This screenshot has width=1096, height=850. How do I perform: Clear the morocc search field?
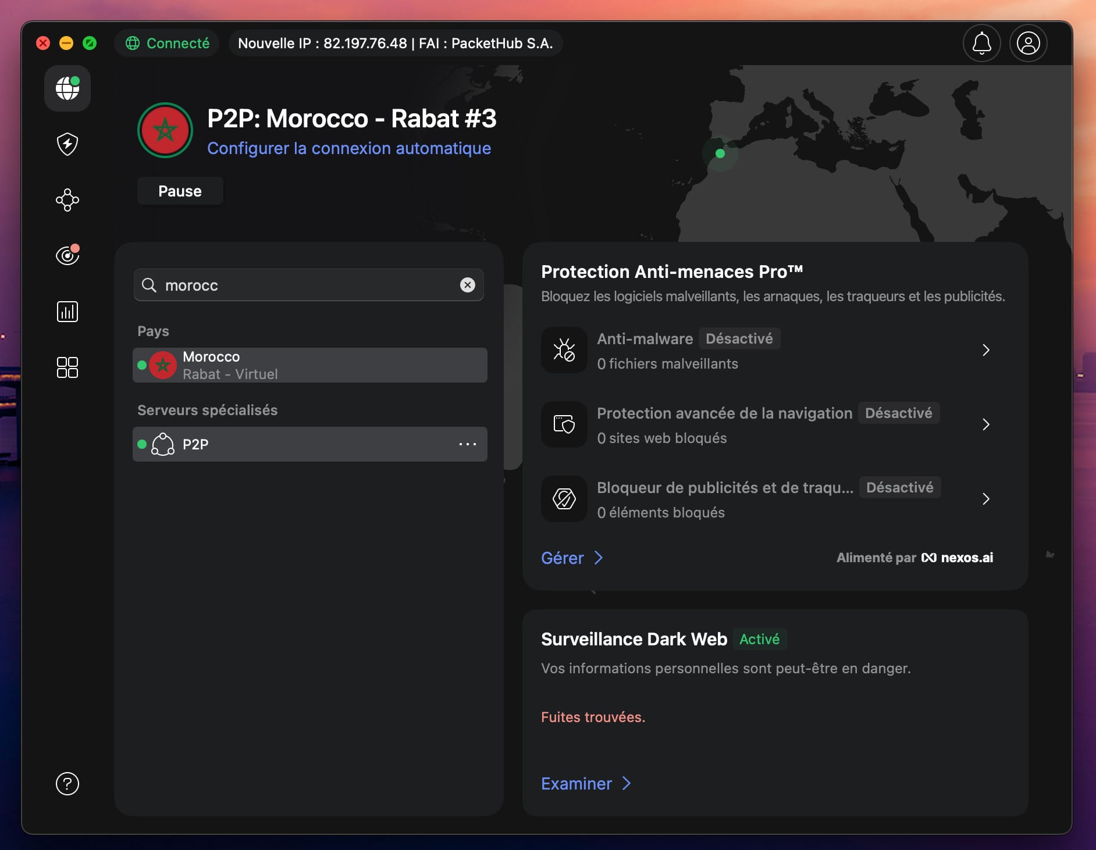(x=467, y=285)
